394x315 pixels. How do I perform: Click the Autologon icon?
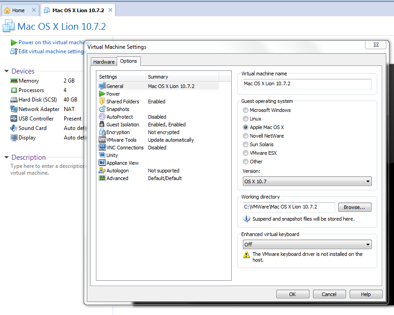coord(102,171)
